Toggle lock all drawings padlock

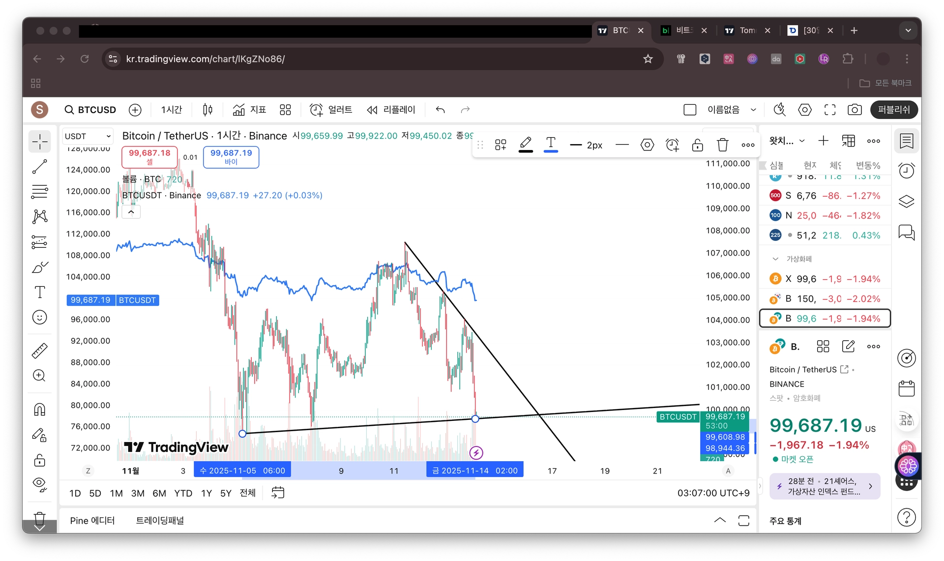tap(39, 460)
